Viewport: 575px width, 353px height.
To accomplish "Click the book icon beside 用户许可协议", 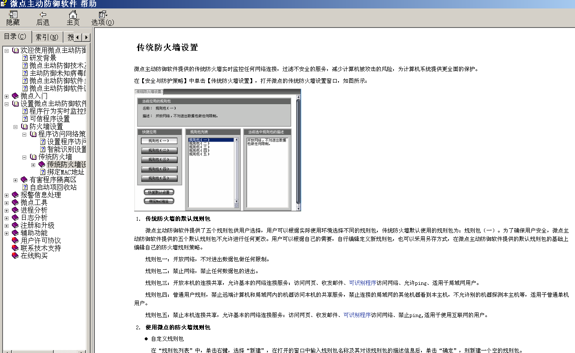I will coord(15,241).
